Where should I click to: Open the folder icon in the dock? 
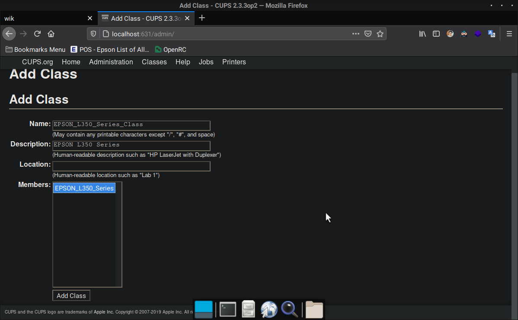314,310
